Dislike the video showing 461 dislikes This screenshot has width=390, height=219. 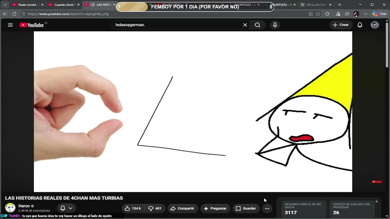point(154,208)
